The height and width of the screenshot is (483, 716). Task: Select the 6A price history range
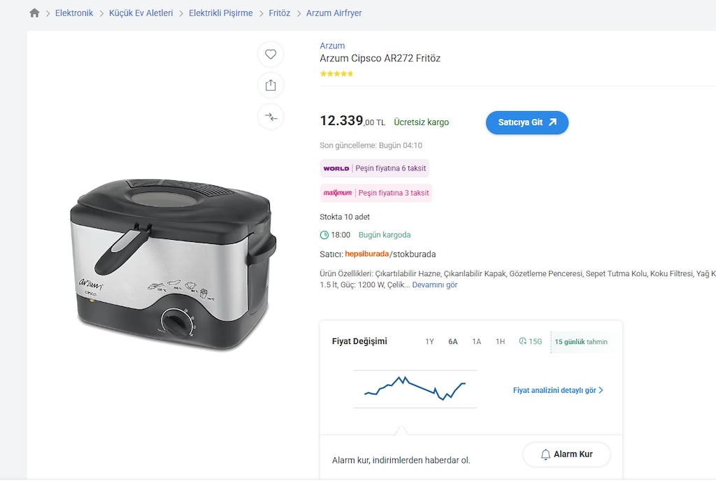(x=453, y=342)
